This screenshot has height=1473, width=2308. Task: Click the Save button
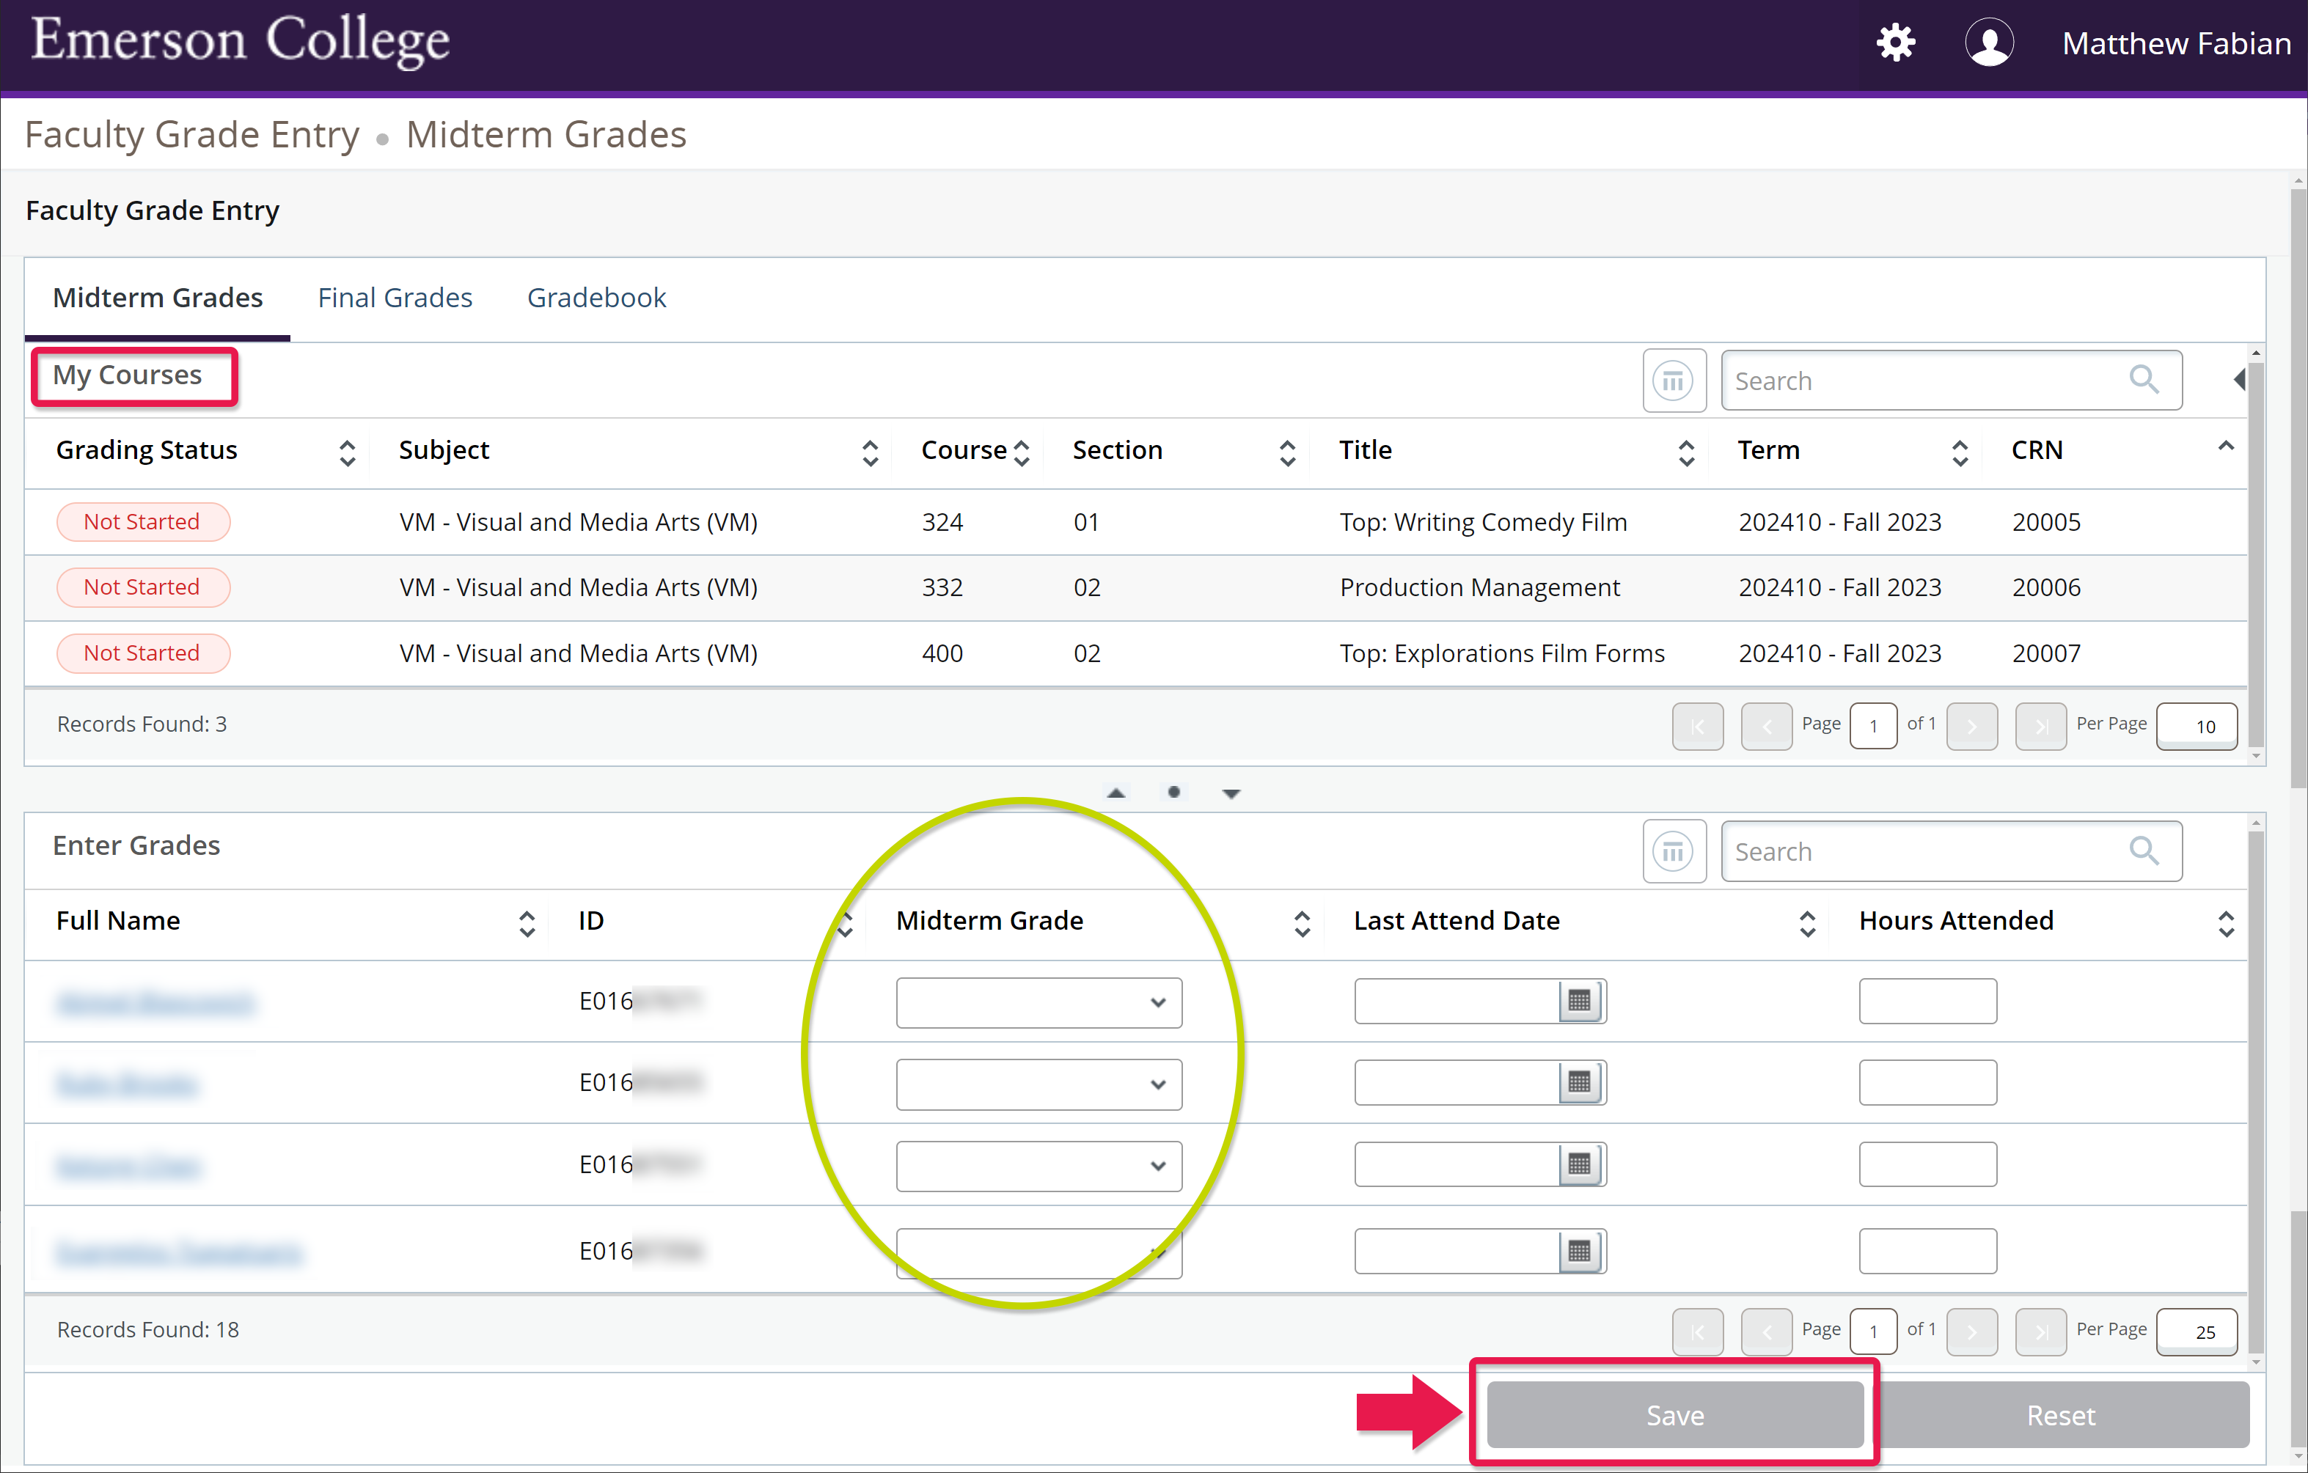(1674, 1414)
